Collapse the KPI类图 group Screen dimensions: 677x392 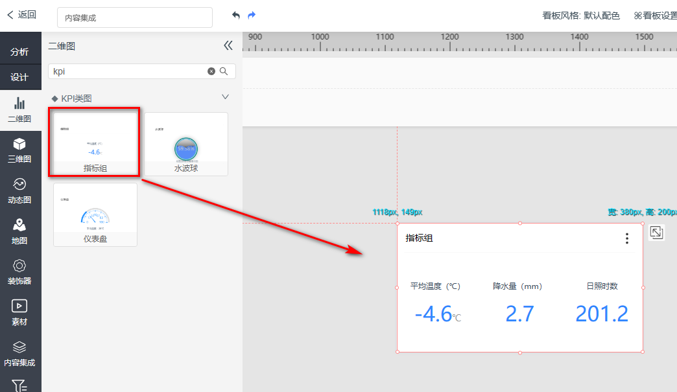tap(225, 97)
